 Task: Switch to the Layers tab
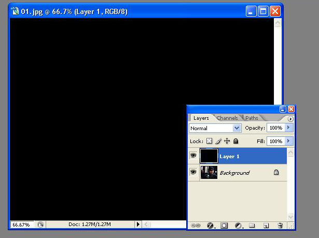pyautogui.click(x=201, y=118)
